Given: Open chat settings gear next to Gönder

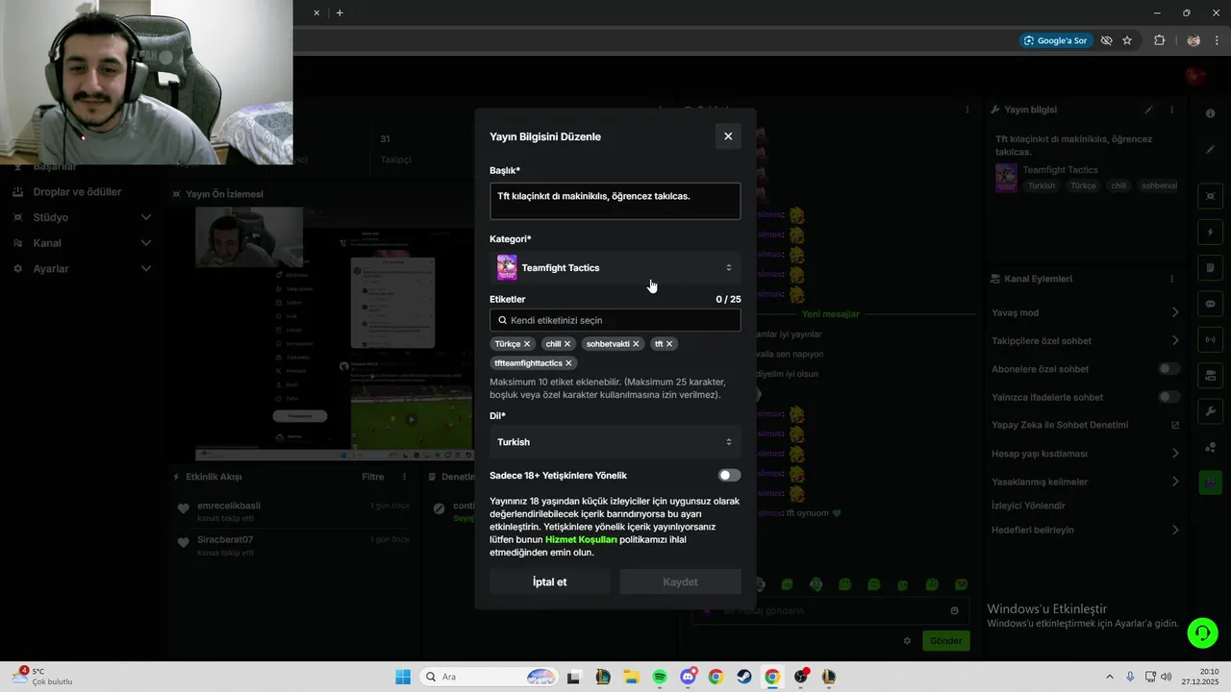Looking at the screenshot, I should tap(906, 641).
